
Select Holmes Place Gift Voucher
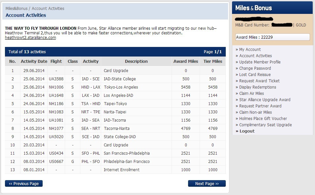coord(263,118)
